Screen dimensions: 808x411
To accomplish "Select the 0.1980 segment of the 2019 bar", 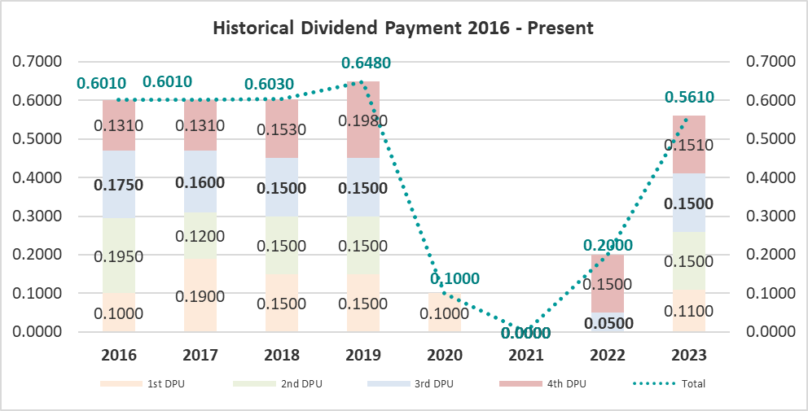I will click(x=363, y=120).
